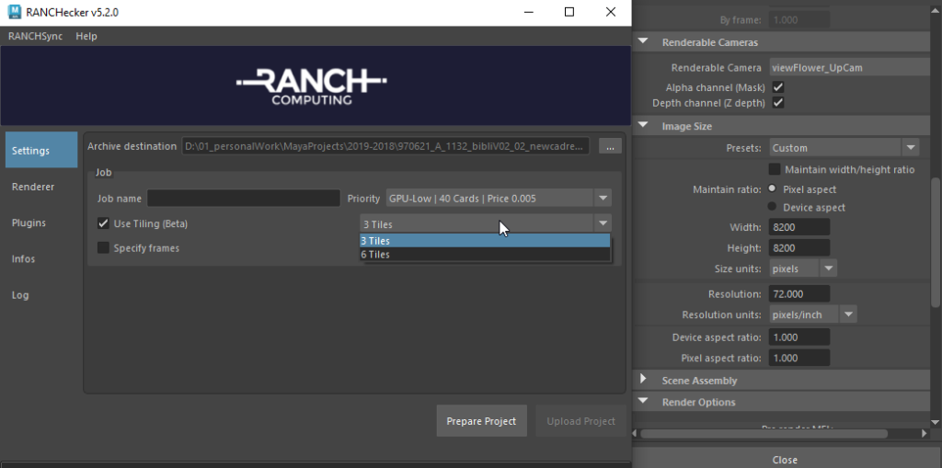Viewport: 942px width, 468px height.
Task: Click the Pixel aspect ratio field
Action: point(799,358)
